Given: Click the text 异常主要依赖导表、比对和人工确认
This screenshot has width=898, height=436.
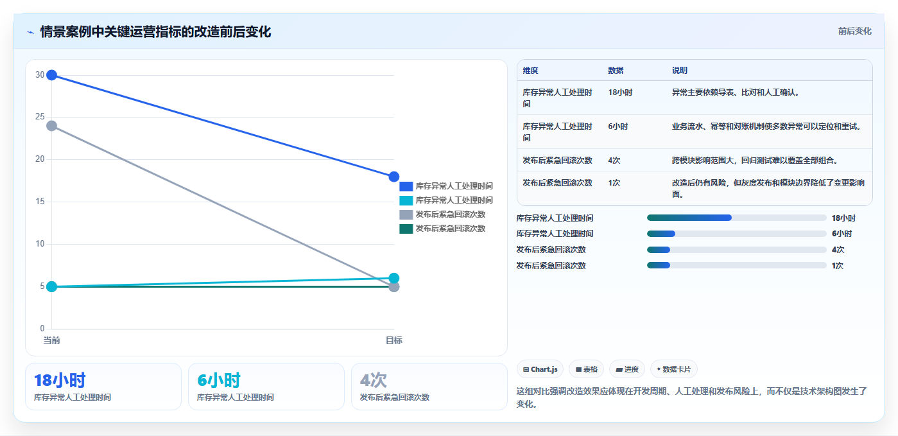Looking at the screenshot, I should click(736, 92).
